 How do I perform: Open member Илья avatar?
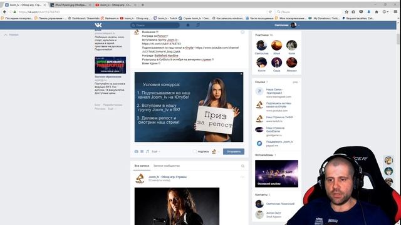tap(276, 46)
